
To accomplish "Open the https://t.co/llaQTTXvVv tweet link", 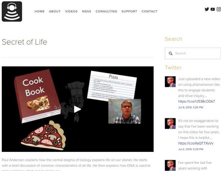I will (196, 143).
